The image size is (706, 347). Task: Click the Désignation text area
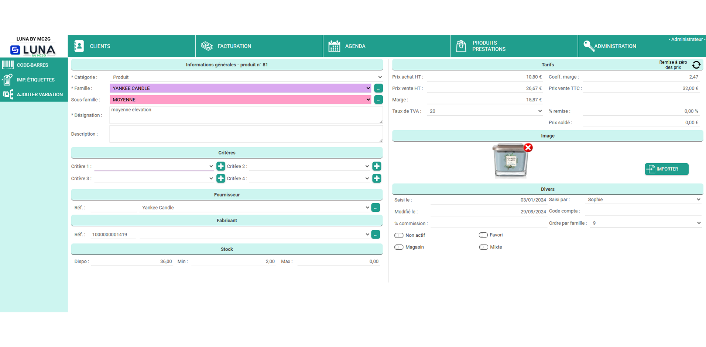click(246, 115)
